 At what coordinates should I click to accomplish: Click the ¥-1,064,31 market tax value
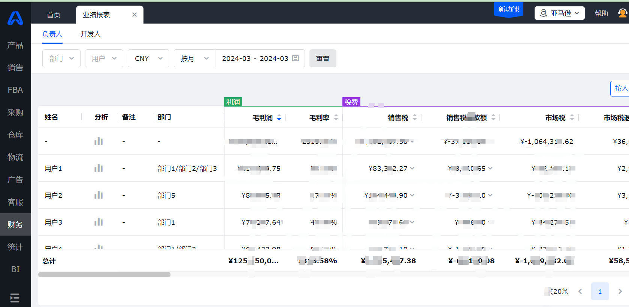547,141
